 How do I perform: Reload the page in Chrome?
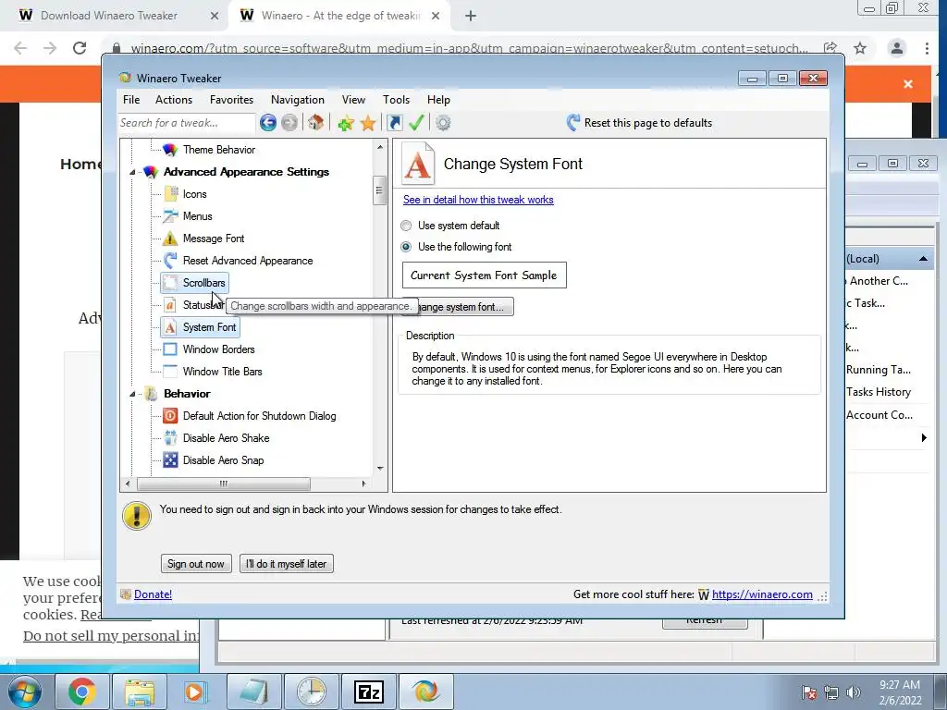click(x=80, y=48)
